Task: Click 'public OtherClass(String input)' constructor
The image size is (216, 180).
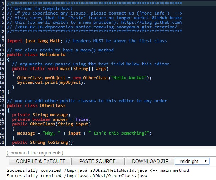Action: click(52, 124)
